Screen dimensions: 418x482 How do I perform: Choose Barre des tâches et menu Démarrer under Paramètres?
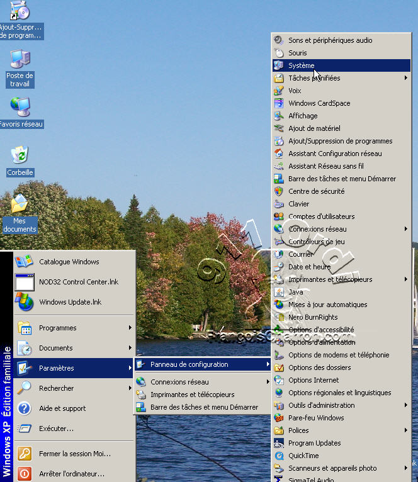point(202,407)
